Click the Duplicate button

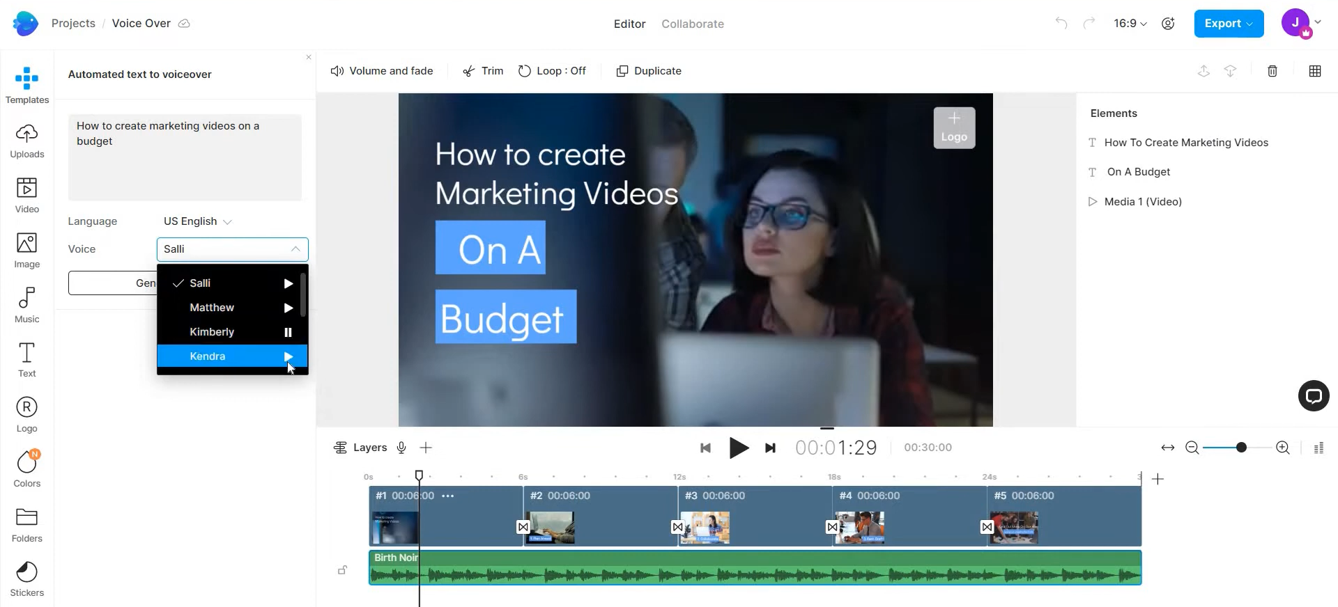click(649, 71)
